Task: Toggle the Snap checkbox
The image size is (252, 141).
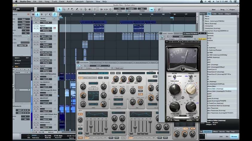Action: coord(127,11)
